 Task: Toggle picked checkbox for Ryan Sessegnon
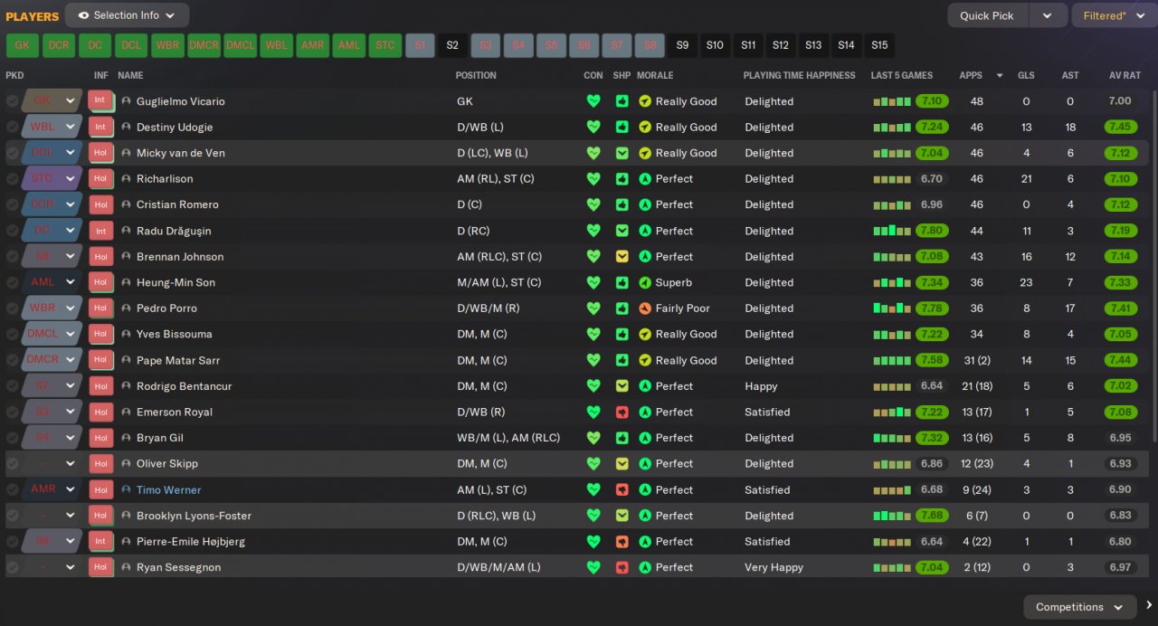click(x=12, y=567)
